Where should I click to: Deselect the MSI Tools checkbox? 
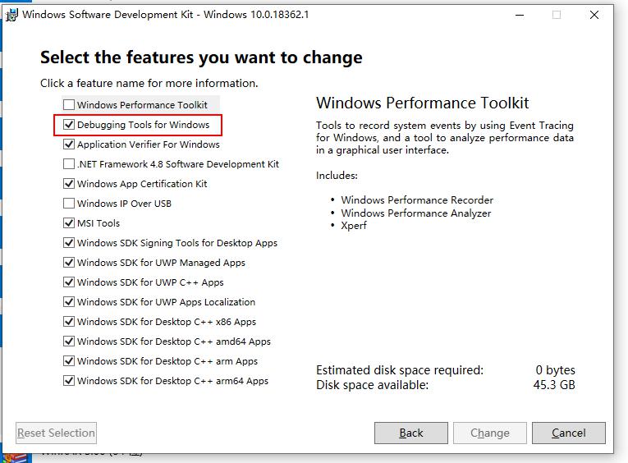pyautogui.click(x=69, y=222)
